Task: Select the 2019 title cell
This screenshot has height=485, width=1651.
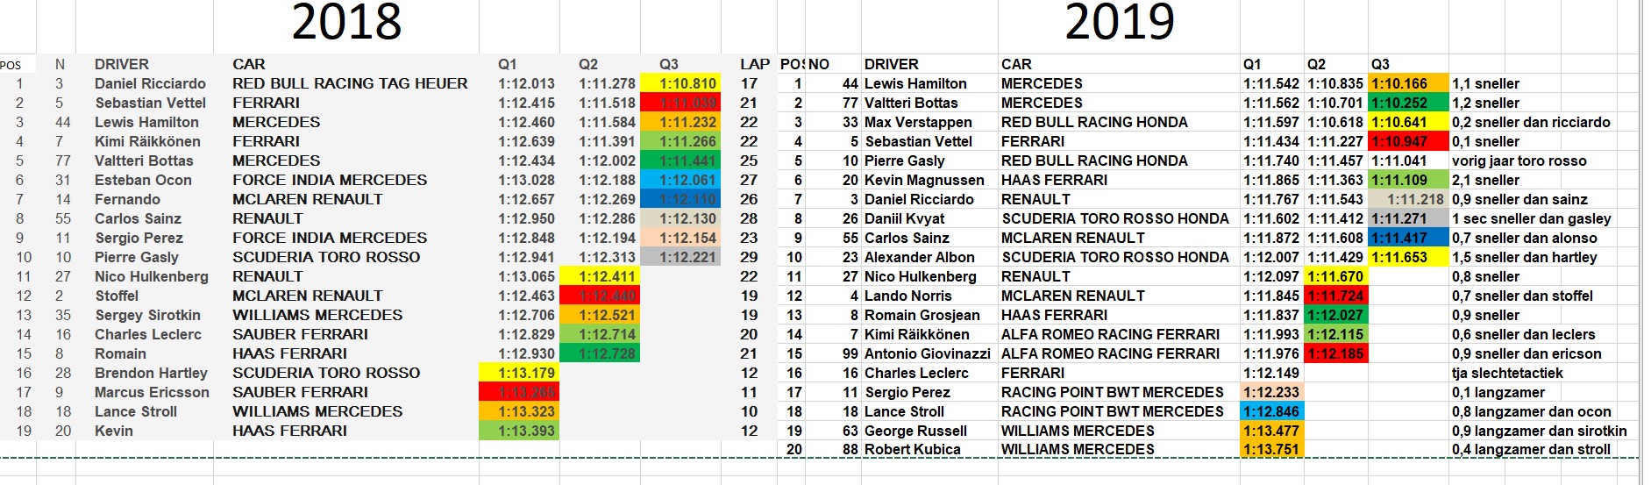Action: point(1119,23)
